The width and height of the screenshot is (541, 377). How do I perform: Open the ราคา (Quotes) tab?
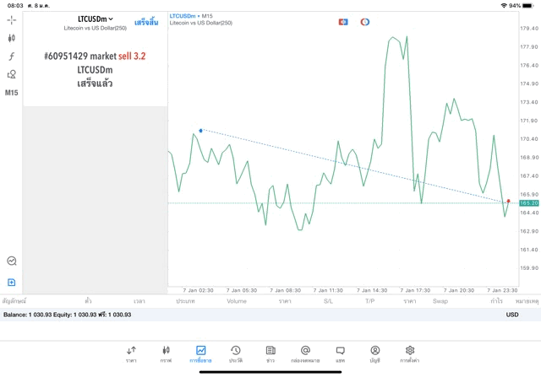point(131,354)
